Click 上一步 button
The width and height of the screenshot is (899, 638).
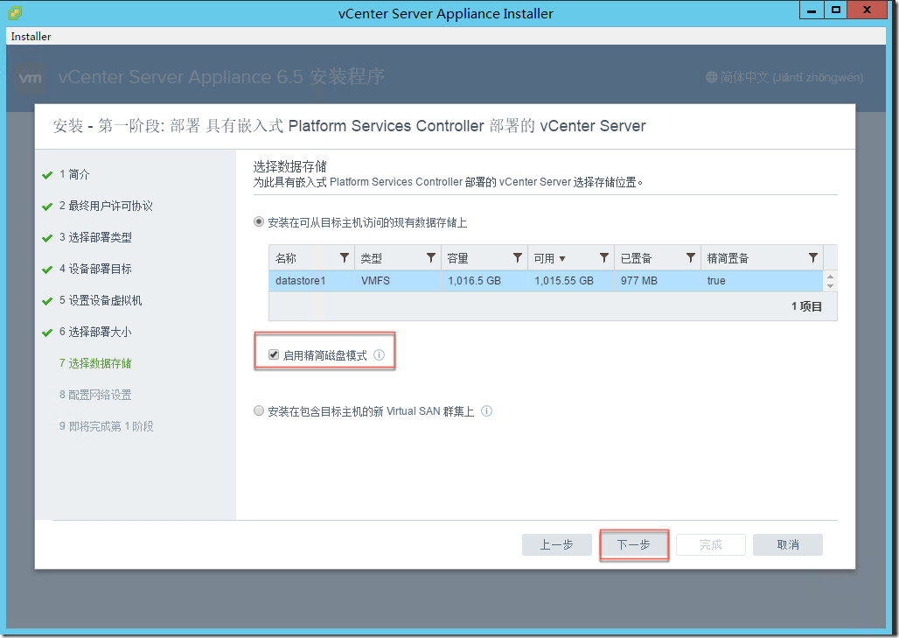point(557,544)
